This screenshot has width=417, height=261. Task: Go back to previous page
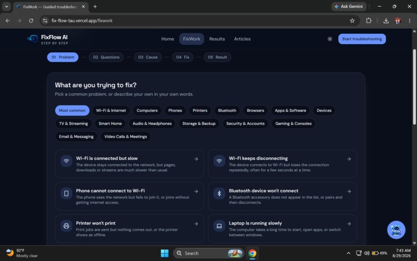pyautogui.click(x=8, y=21)
